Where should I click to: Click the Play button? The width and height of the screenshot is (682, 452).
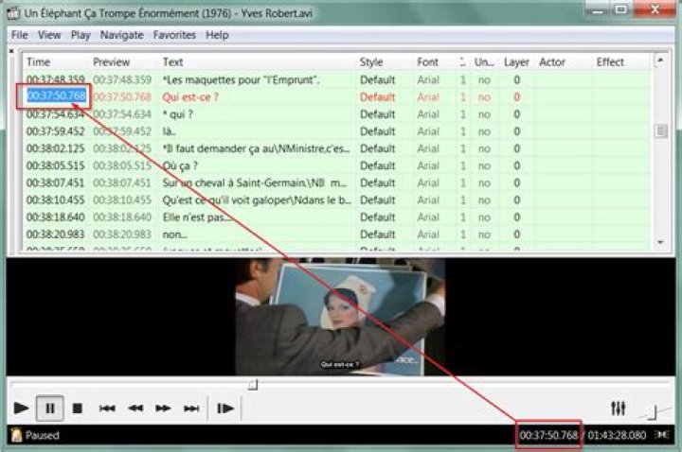point(21,409)
